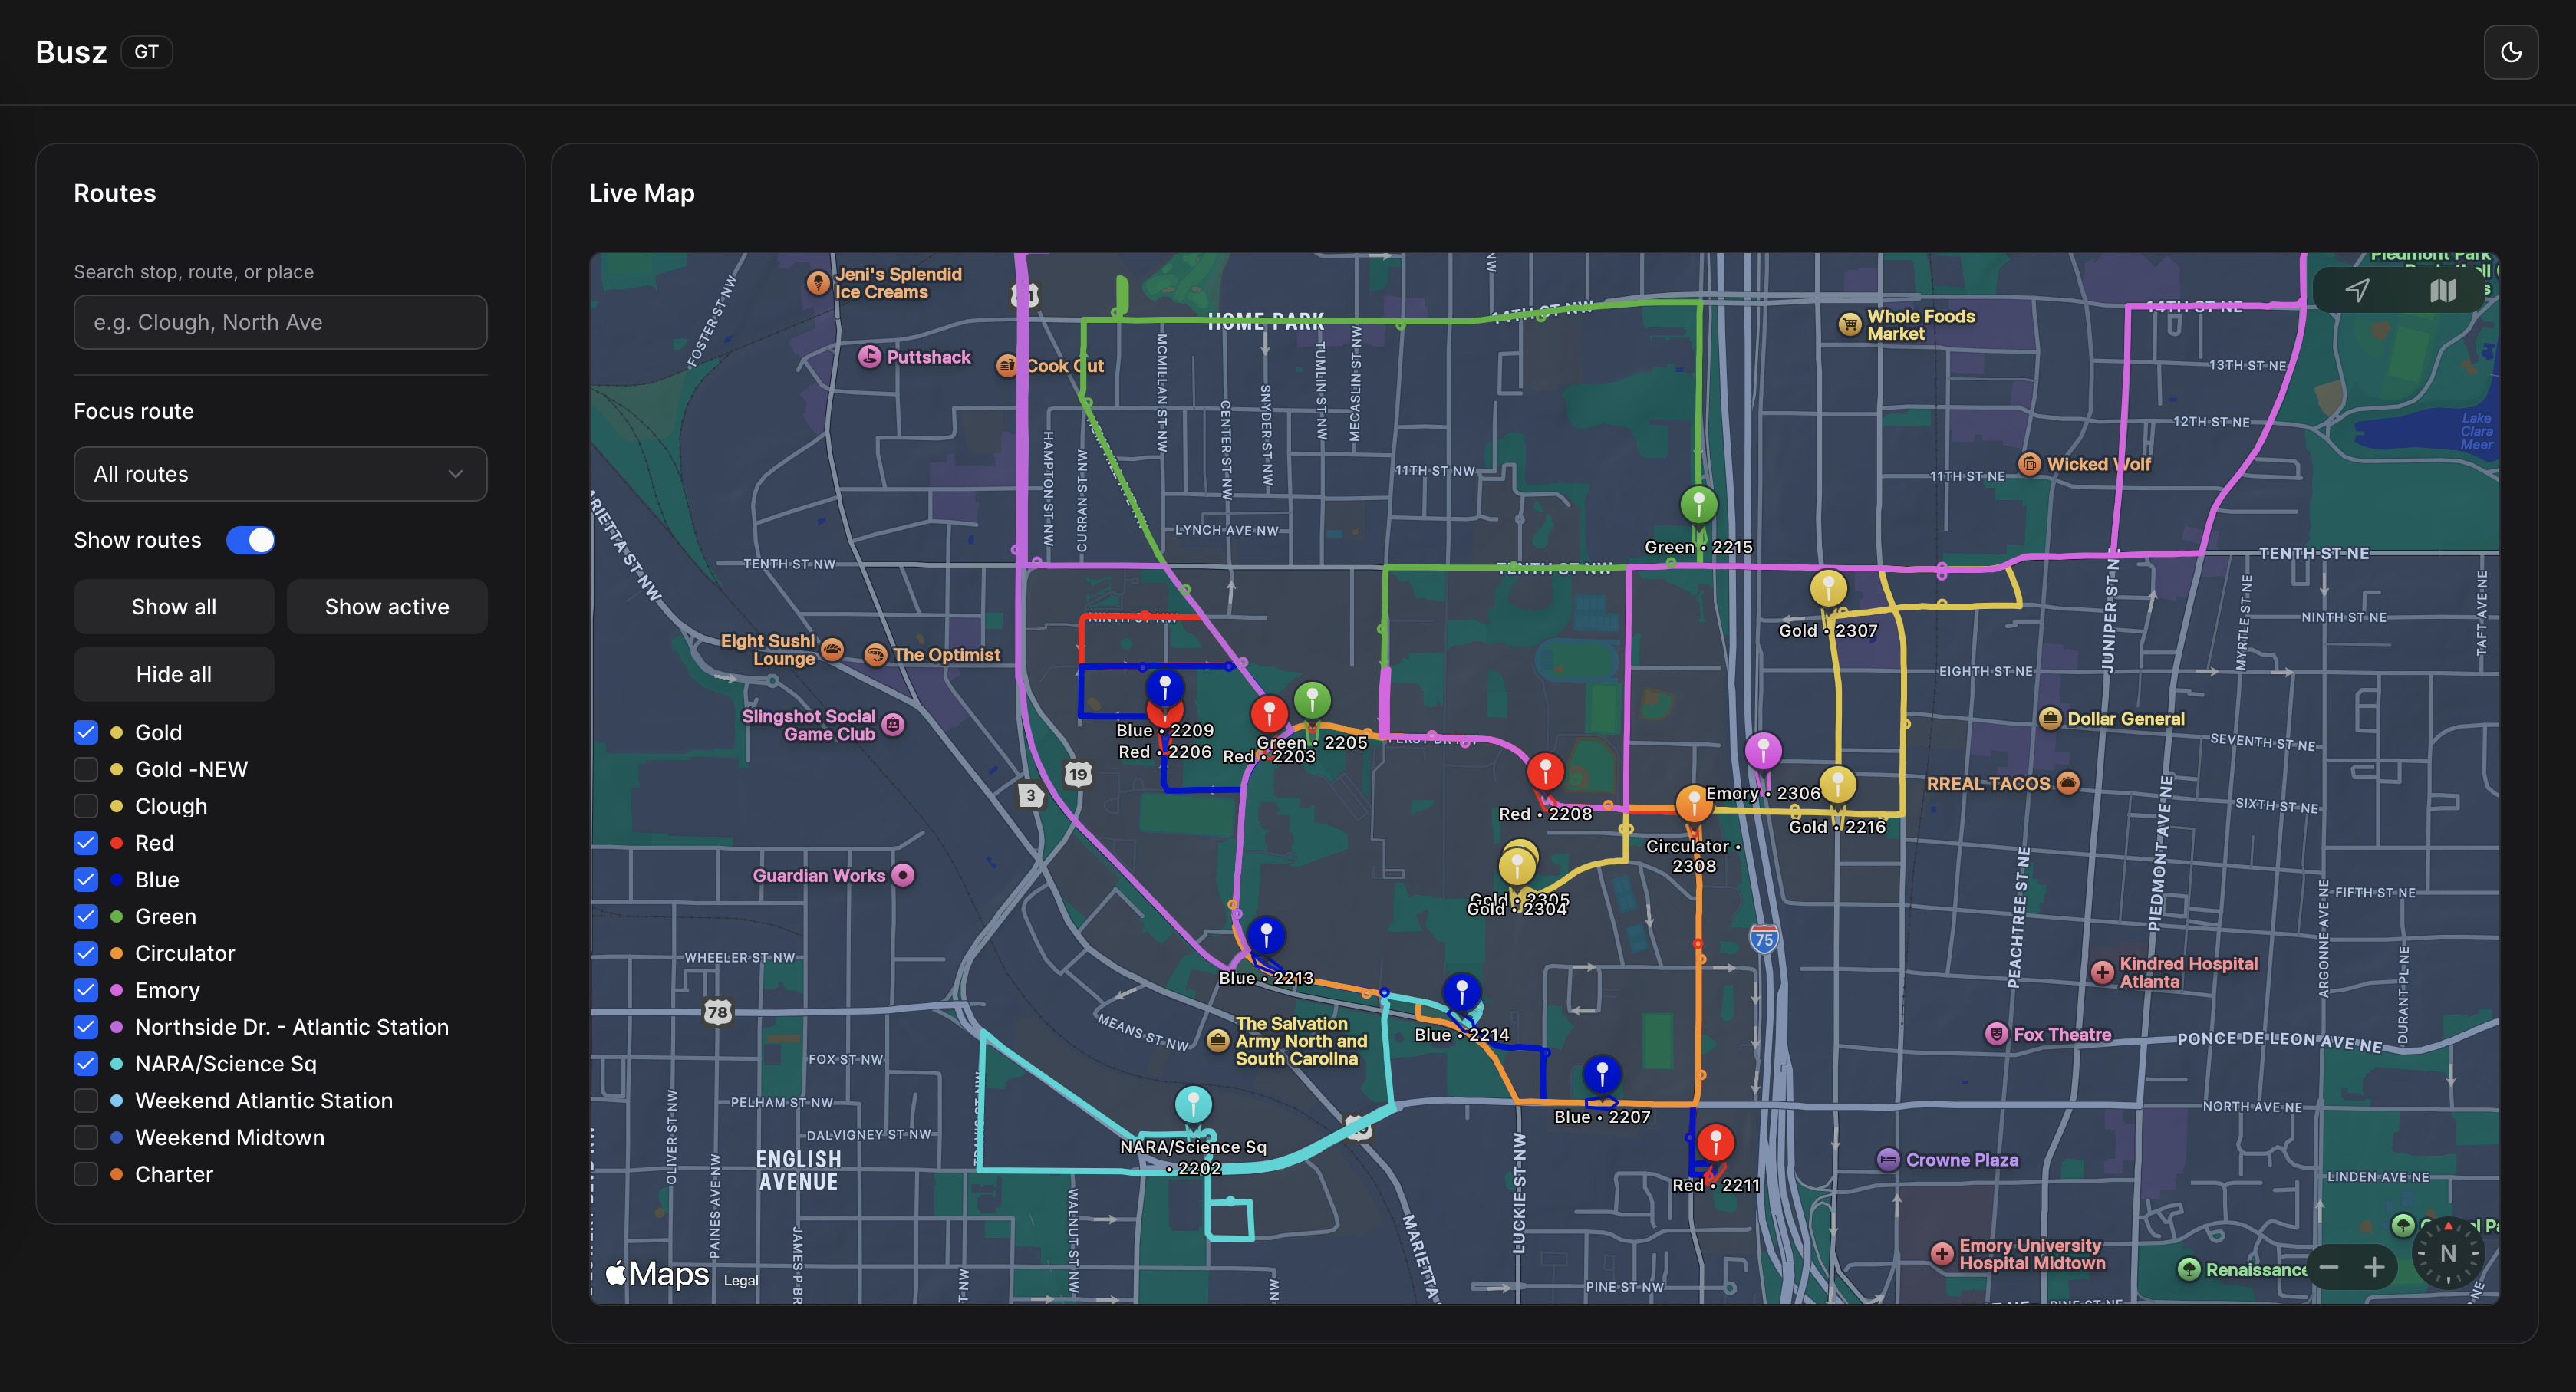Turn off the Show routes switch
Image resolution: width=2576 pixels, height=1392 pixels.
250,540
